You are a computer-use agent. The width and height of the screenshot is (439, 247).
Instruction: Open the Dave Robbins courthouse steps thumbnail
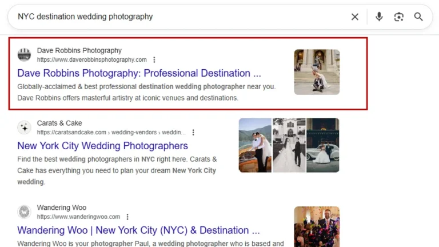317,72
